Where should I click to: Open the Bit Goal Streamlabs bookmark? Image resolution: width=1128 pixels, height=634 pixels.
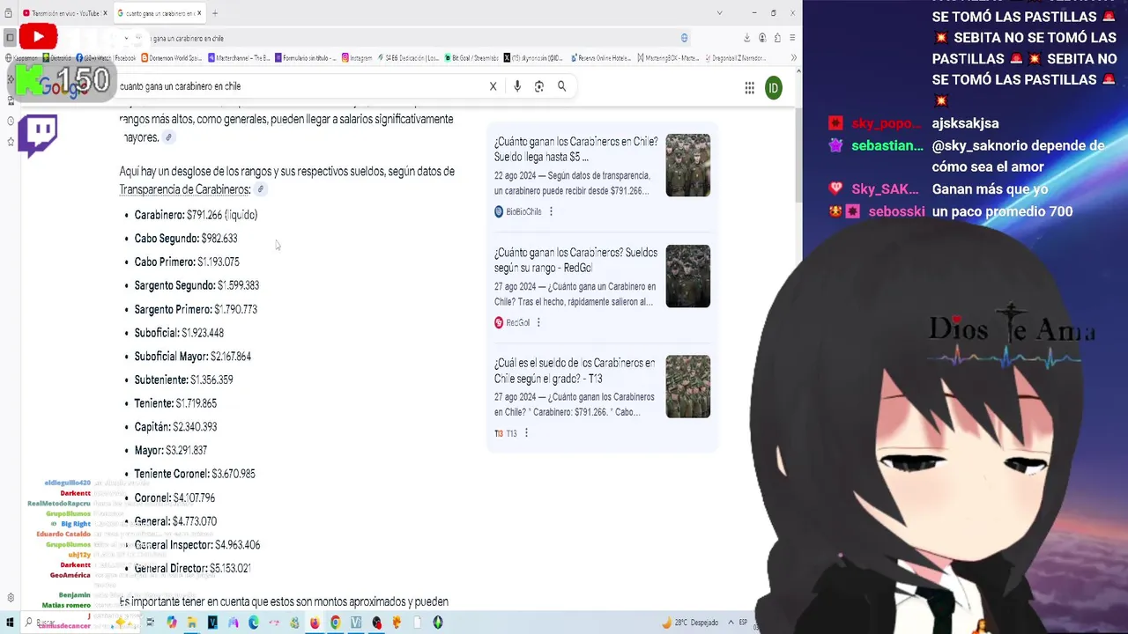pos(471,58)
